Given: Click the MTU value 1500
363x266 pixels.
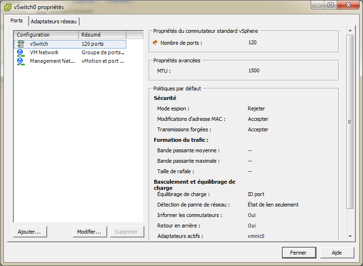Looking at the screenshot, I should point(254,70).
